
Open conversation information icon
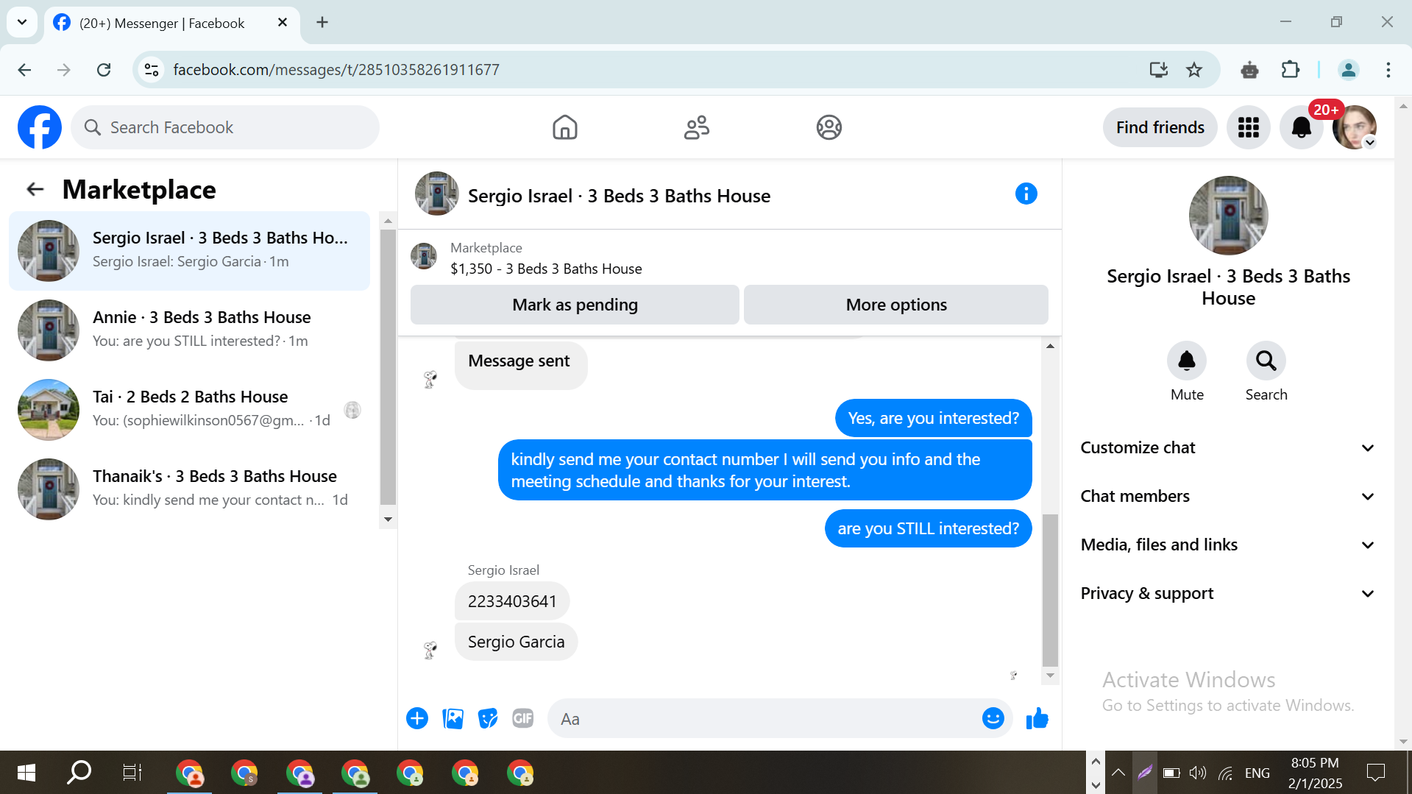pos(1026,194)
